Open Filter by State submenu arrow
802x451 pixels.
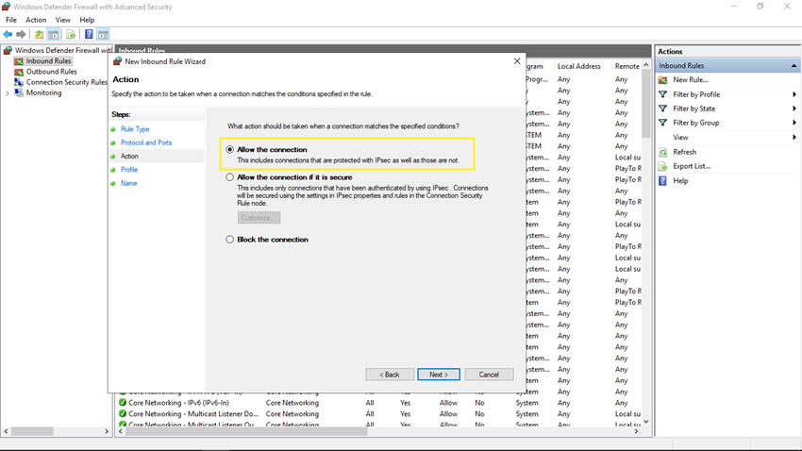pos(794,109)
